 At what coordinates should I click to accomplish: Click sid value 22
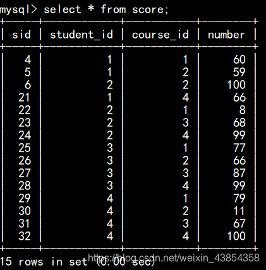[x=25, y=110]
